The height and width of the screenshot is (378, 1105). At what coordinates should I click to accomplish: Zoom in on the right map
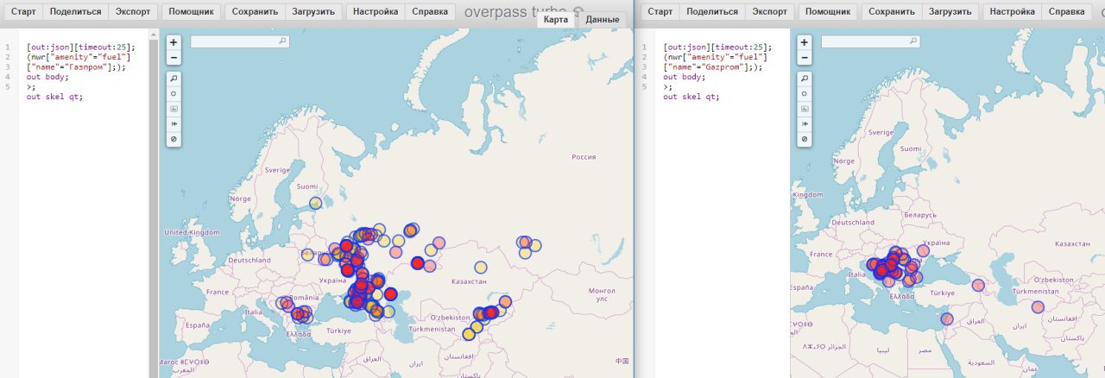pos(805,41)
